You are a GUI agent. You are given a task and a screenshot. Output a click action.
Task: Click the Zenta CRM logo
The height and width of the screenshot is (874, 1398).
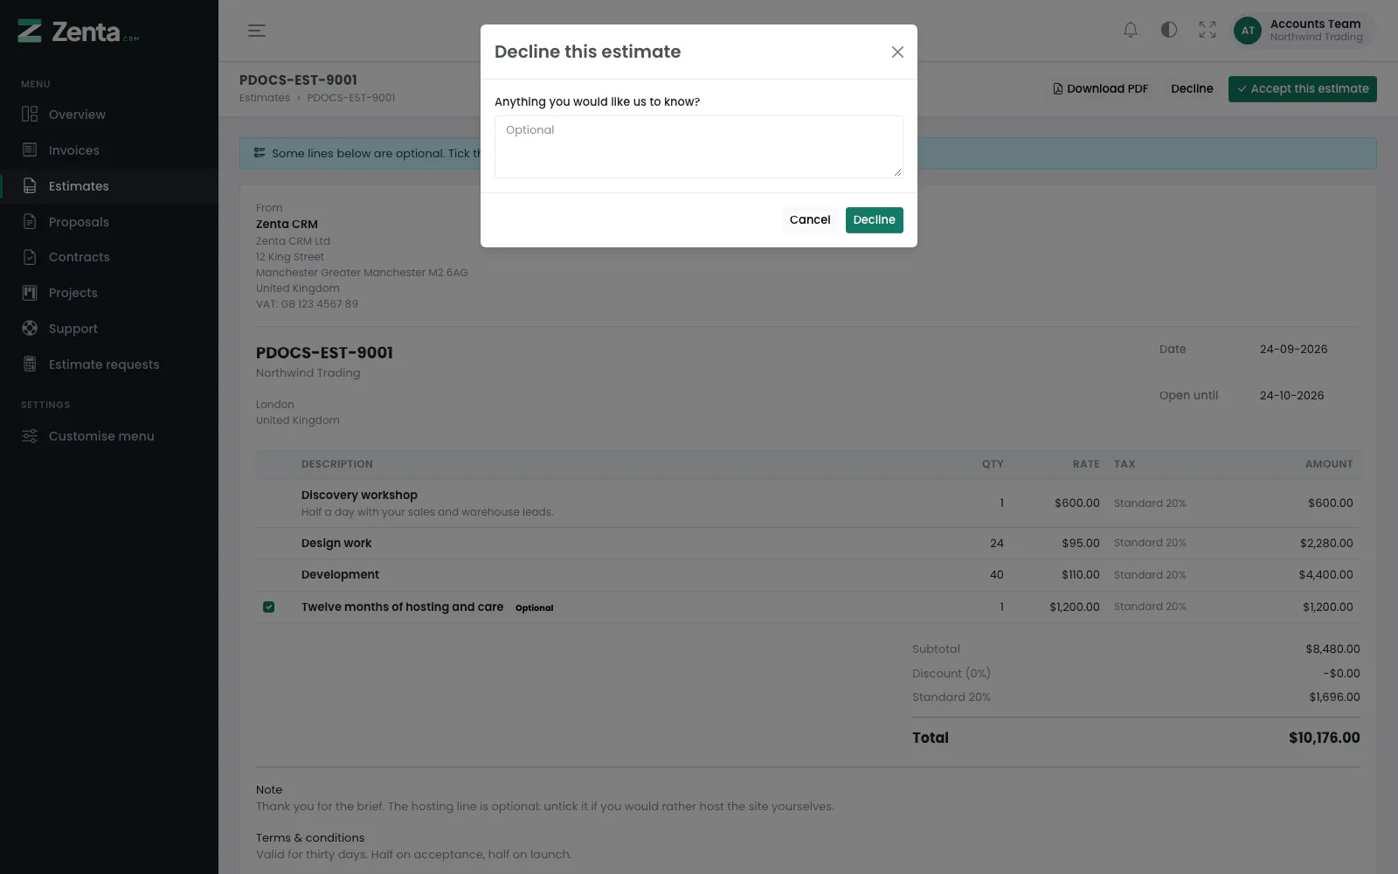(78, 31)
